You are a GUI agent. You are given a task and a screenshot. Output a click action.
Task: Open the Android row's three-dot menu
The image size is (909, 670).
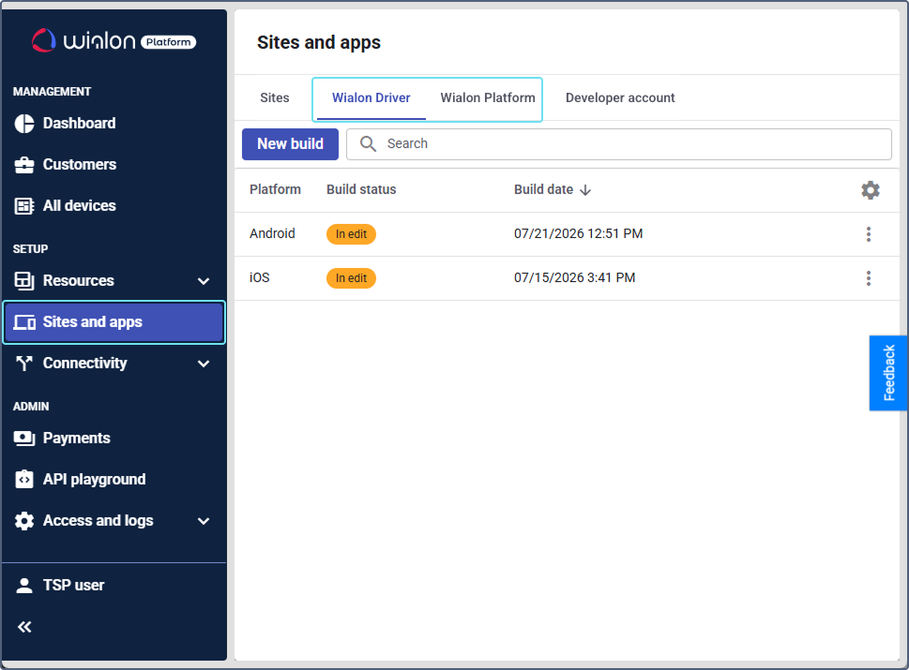pos(869,234)
